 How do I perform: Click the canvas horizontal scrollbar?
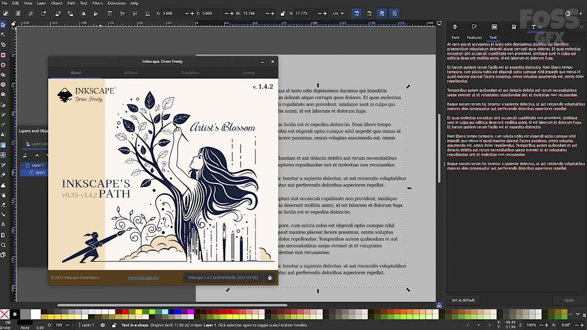(x=172, y=305)
